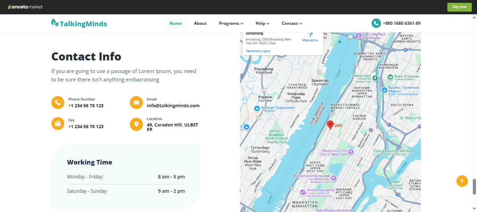Click the orange location pin icon

[x=136, y=124]
